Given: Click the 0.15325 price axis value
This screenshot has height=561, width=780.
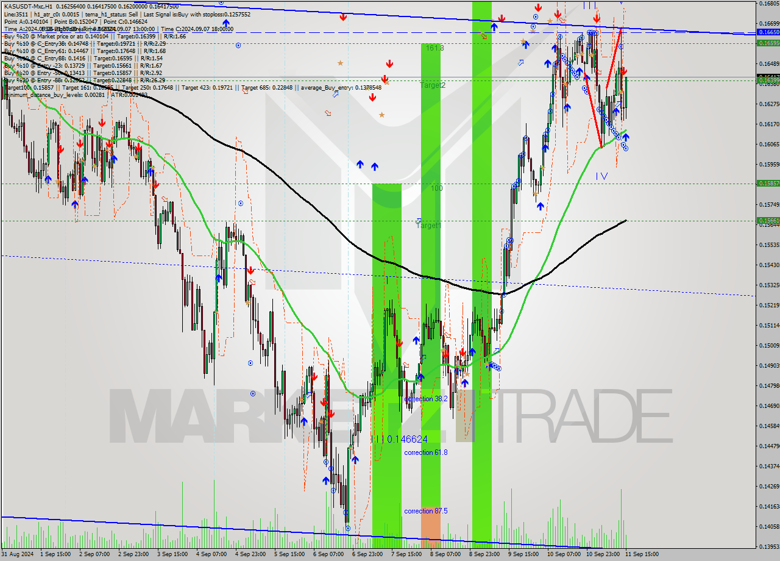Looking at the screenshot, I should pyautogui.click(x=769, y=285).
